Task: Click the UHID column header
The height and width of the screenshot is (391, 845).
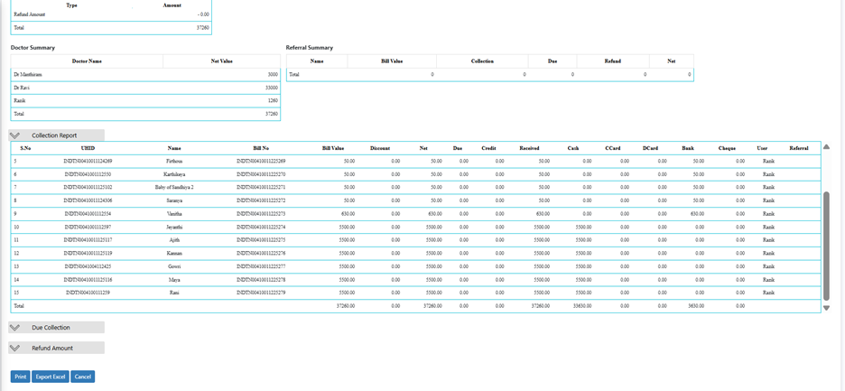Action: point(88,147)
